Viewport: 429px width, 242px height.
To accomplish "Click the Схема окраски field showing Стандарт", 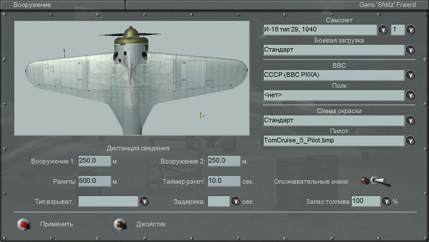I will 334,120.
